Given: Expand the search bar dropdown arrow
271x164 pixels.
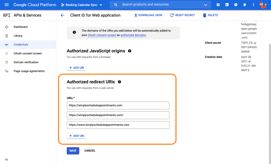Looking at the screenshot, I should click(x=206, y=5).
